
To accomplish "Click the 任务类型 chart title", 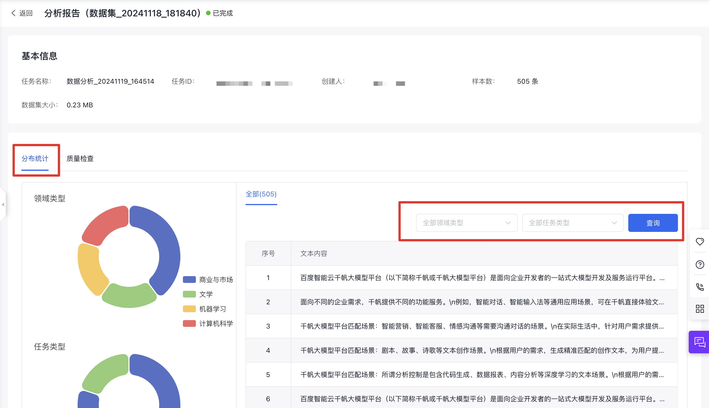I will click(50, 347).
